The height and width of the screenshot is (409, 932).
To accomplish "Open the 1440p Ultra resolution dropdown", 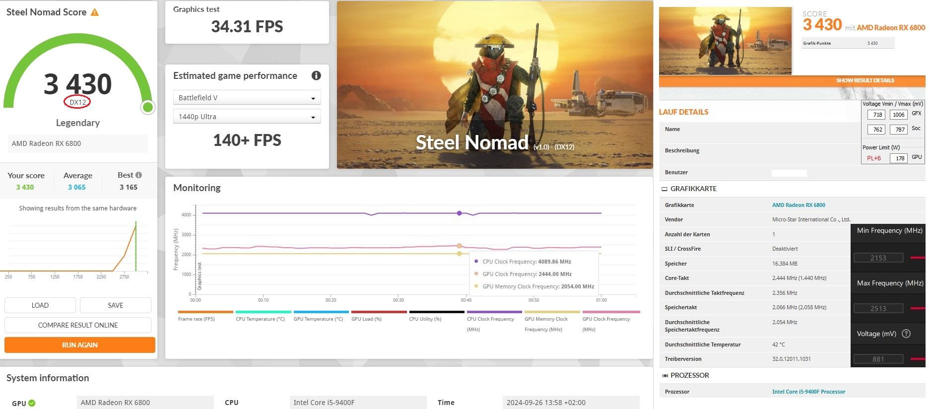I will point(247,116).
